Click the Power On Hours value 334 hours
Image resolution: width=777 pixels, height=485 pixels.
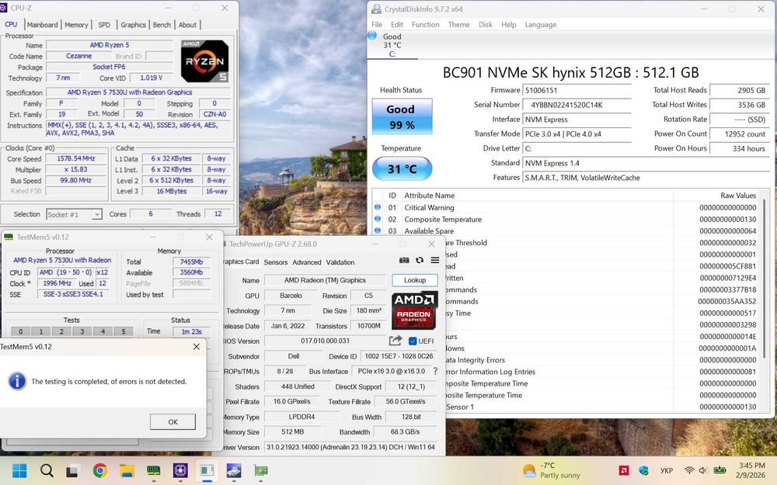[739, 148]
